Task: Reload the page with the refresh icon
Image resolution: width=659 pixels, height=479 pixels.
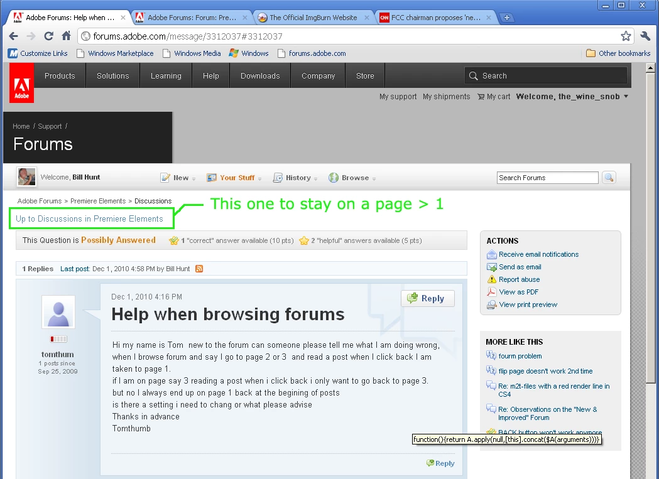Action: click(49, 36)
